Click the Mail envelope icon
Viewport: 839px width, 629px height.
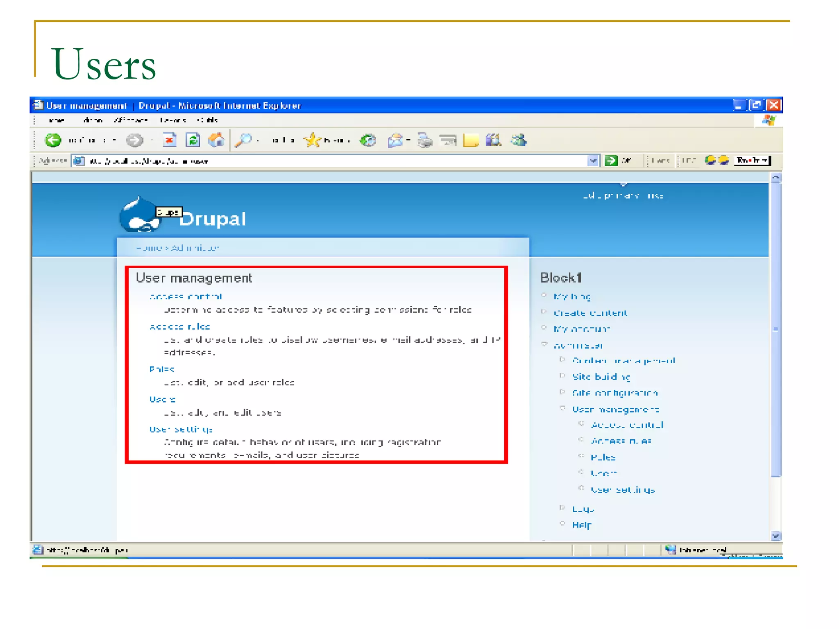click(395, 140)
